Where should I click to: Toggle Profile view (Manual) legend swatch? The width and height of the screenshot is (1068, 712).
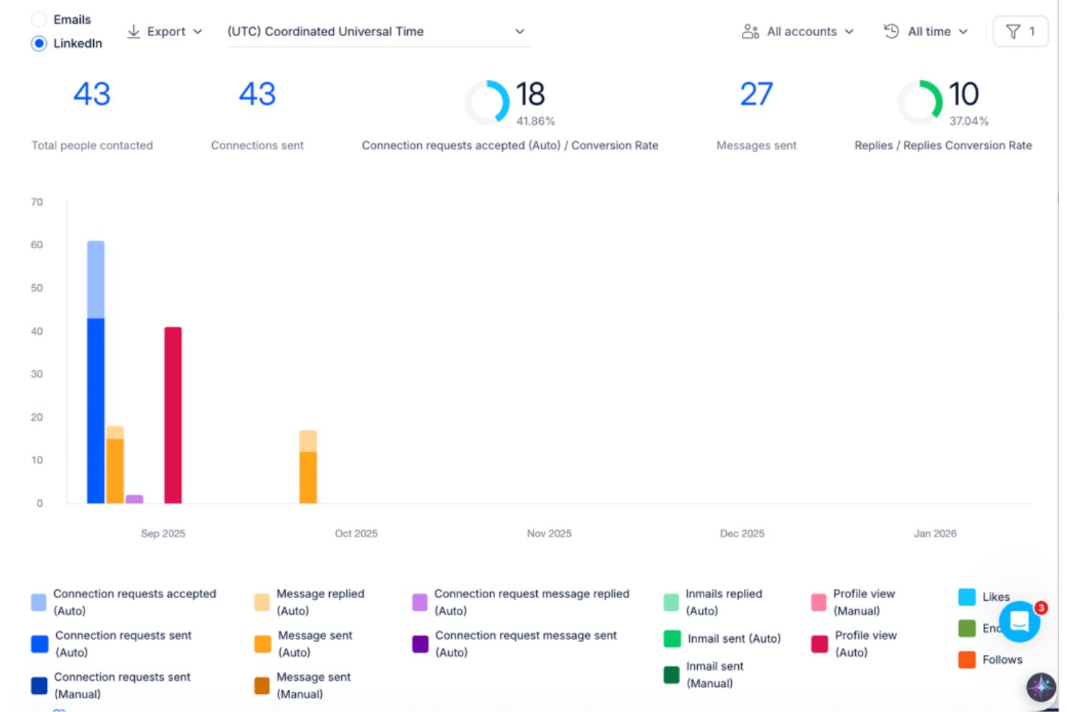coord(818,602)
